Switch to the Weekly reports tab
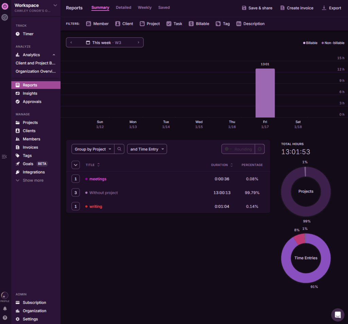The height and width of the screenshot is (324, 348). [144, 7]
